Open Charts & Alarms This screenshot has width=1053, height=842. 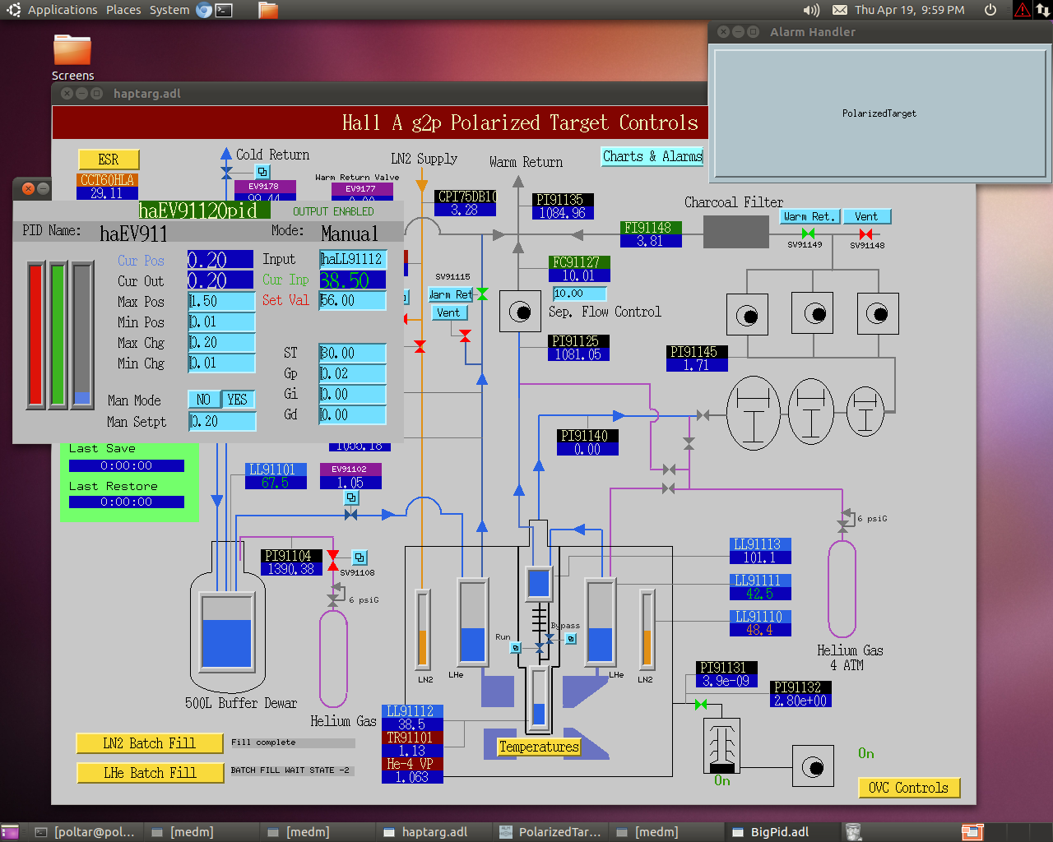652,156
